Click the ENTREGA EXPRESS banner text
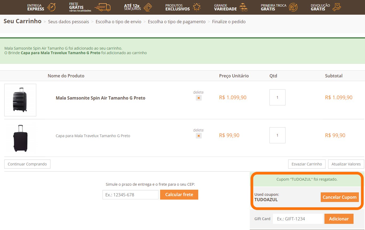Screen dimensions: 365x230 tap(36, 7)
